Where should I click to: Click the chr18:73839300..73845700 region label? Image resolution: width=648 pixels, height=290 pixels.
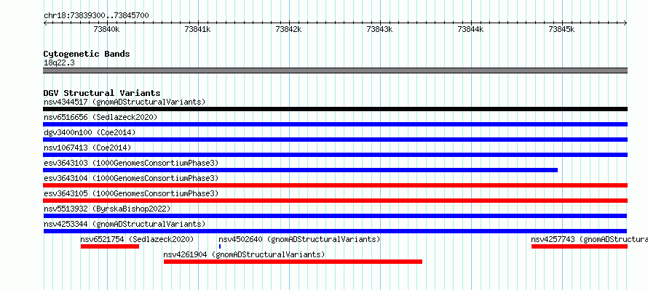pyautogui.click(x=96, y=16)
